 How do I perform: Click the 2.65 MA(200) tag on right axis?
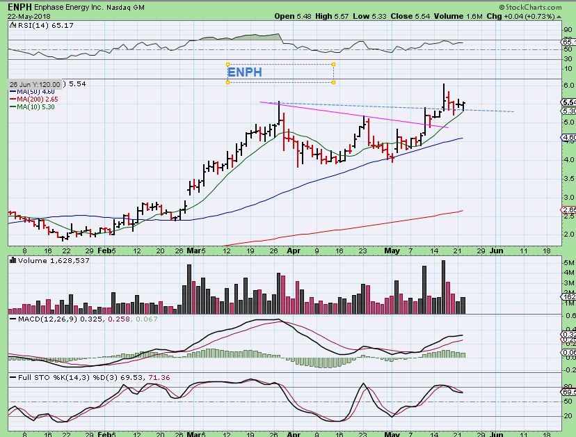568,210
